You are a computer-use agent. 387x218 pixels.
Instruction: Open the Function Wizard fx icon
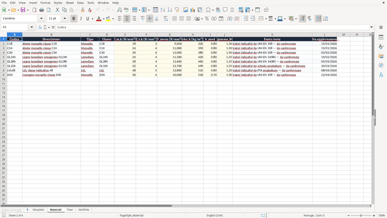click(40, 27)
